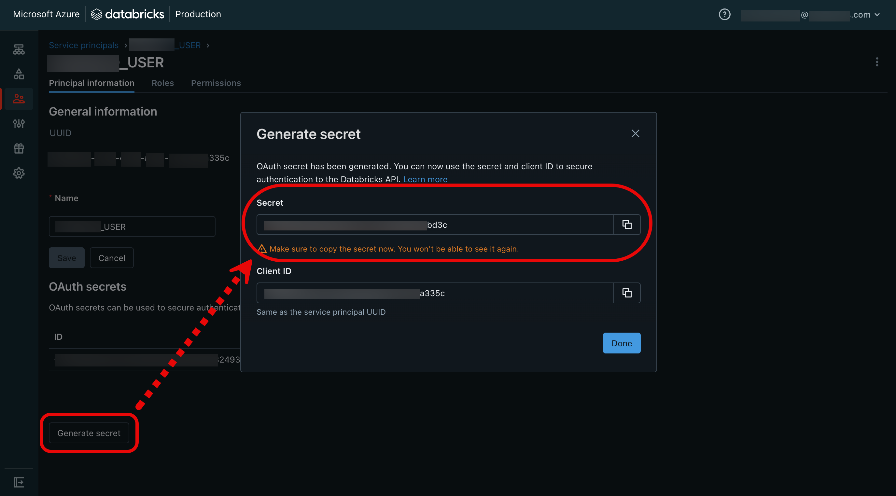Screen dimensions: 896x496
Task: Open the workspaces panel icon
Action: pos(18,49)
